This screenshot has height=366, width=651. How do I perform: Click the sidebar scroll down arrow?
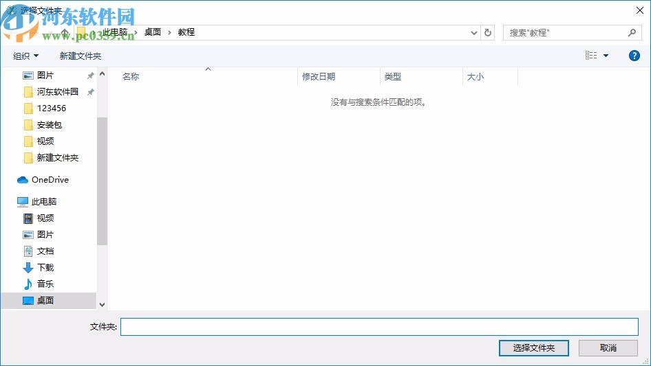(x=102, y=305)
